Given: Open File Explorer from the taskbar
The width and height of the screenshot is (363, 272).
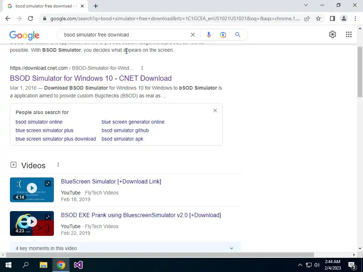Looking at the screenshot, I should pyautogui.click(x=43, y=265).
